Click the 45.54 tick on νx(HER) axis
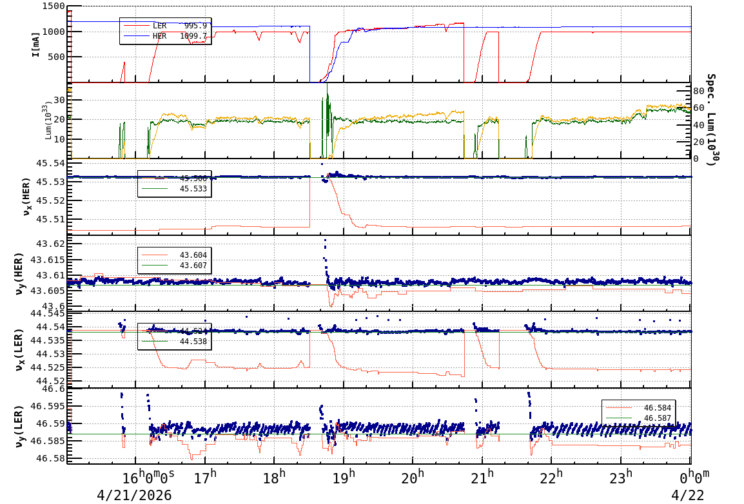 (x=50, y=163)
